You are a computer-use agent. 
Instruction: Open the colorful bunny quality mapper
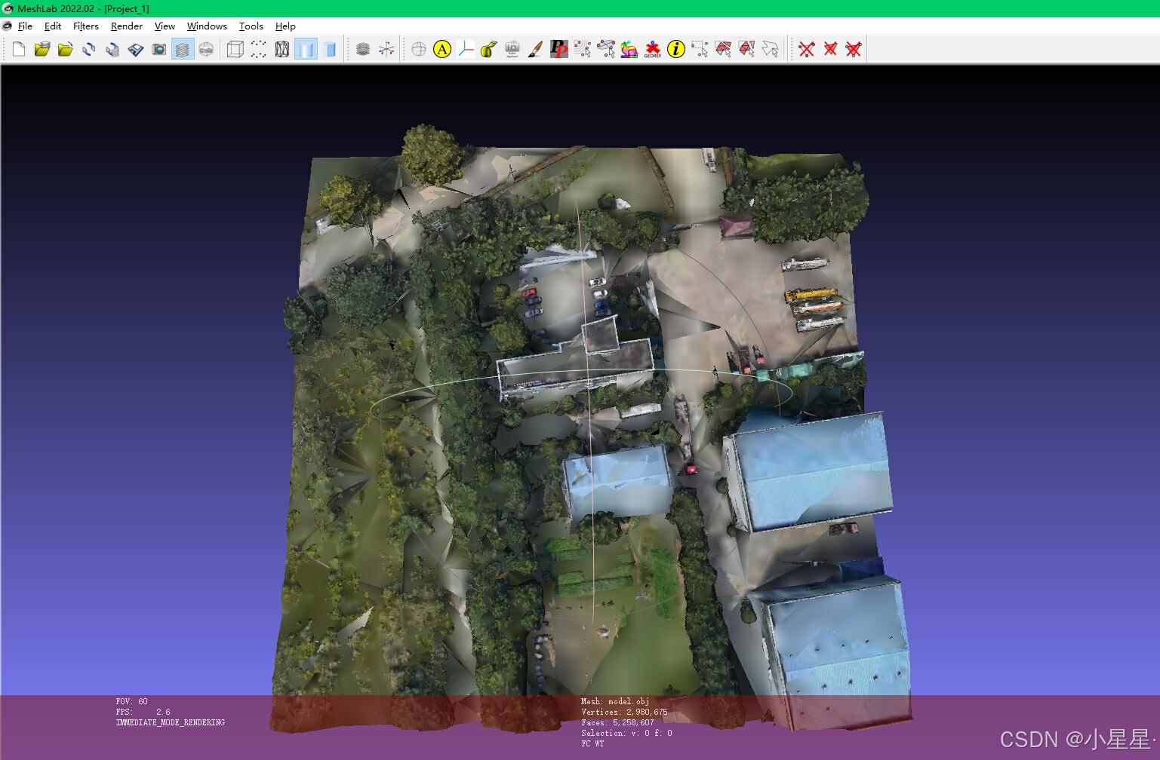[x=629, y=50]
